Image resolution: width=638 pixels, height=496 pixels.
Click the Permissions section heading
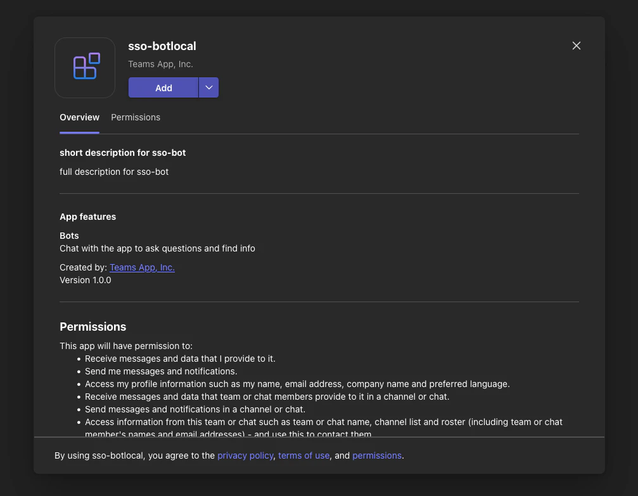[x=93, y=326]
